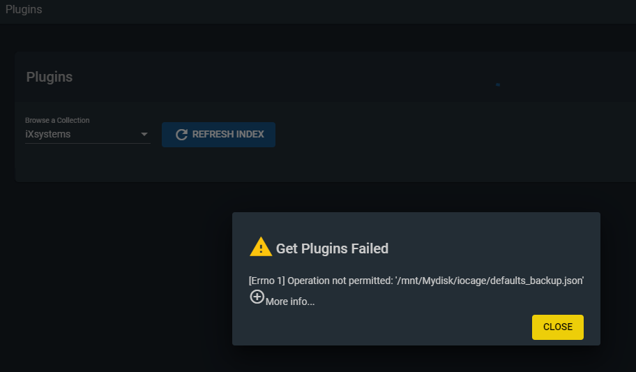
Task: Click the circular refresh arrow icon
Action: [181, 135]
